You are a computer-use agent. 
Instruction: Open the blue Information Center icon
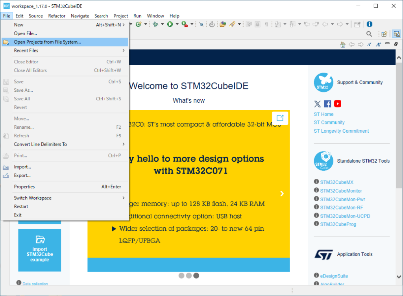369,24
